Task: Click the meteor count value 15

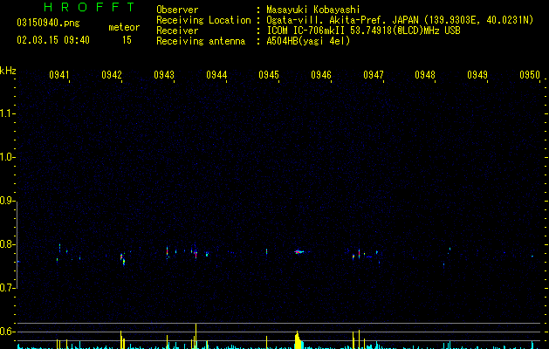Action: coord(127,40)
